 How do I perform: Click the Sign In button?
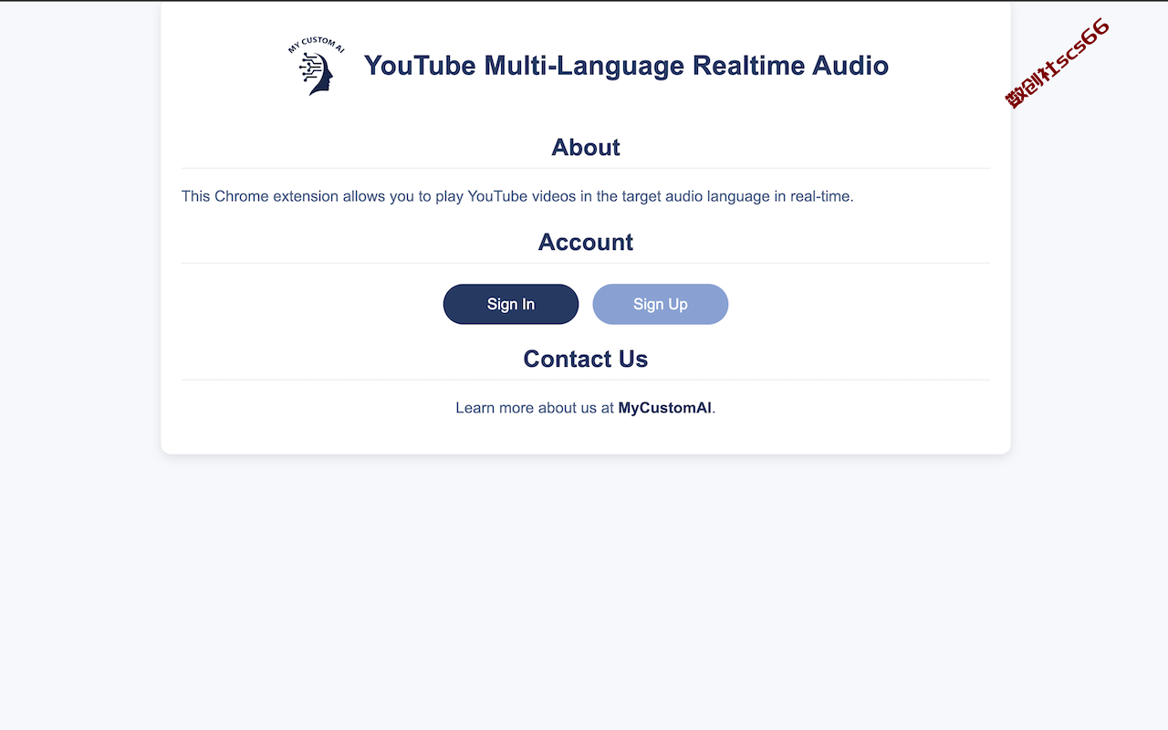click(x=511, y=304)
